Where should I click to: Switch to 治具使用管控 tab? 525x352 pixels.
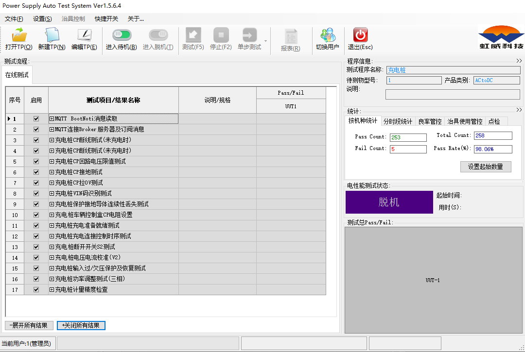[x=465, y=121]
